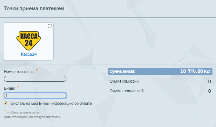Click the Сумма с комиссией label
The image size is (216, 127).
pos(127,91)
